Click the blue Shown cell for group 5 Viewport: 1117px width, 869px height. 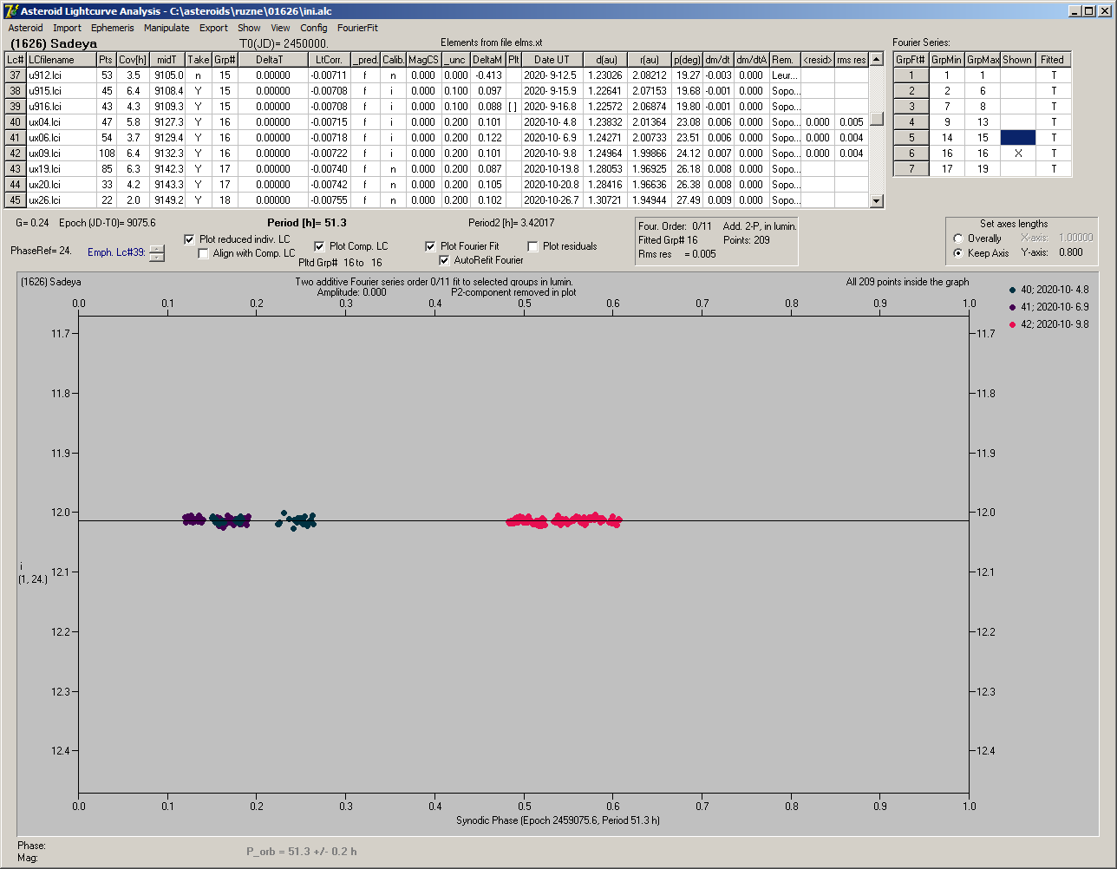[1018, 138]
